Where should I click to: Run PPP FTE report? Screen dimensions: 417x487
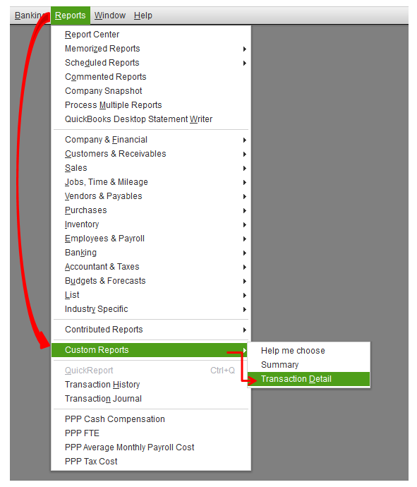(82, 433)
